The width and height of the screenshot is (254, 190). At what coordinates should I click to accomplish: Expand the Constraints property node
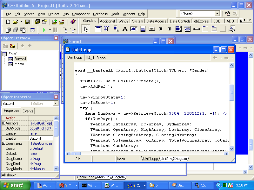[x=4, y=143]
